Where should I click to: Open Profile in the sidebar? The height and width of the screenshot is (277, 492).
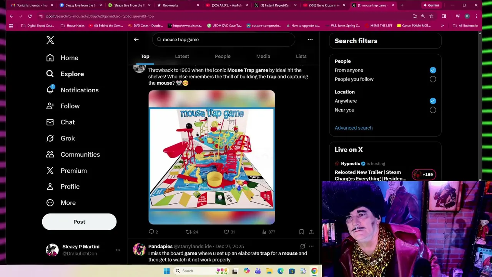[63, 187]
